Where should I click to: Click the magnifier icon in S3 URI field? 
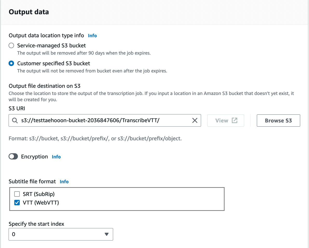pyautogui.click(x=15, y=120)
